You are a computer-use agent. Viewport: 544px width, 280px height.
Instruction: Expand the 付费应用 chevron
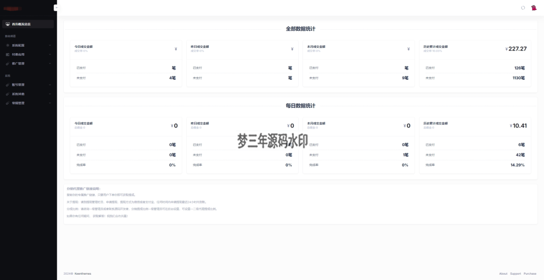[x=50, y=54]
